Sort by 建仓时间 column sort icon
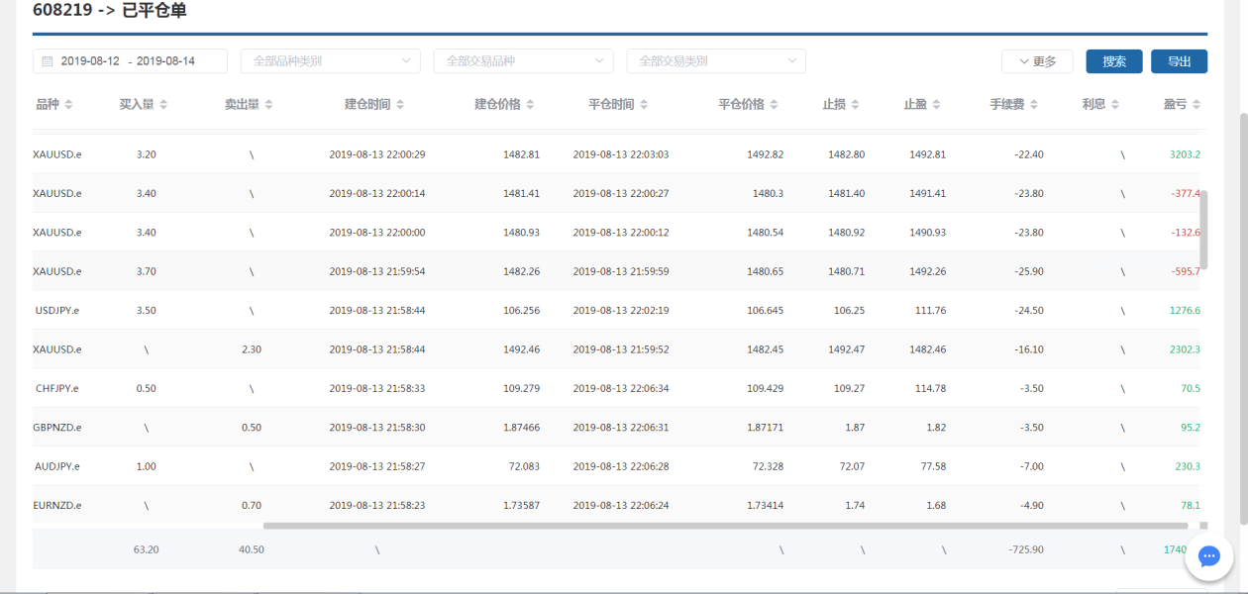The image size is (1248, 594). (x=399, y=105)
